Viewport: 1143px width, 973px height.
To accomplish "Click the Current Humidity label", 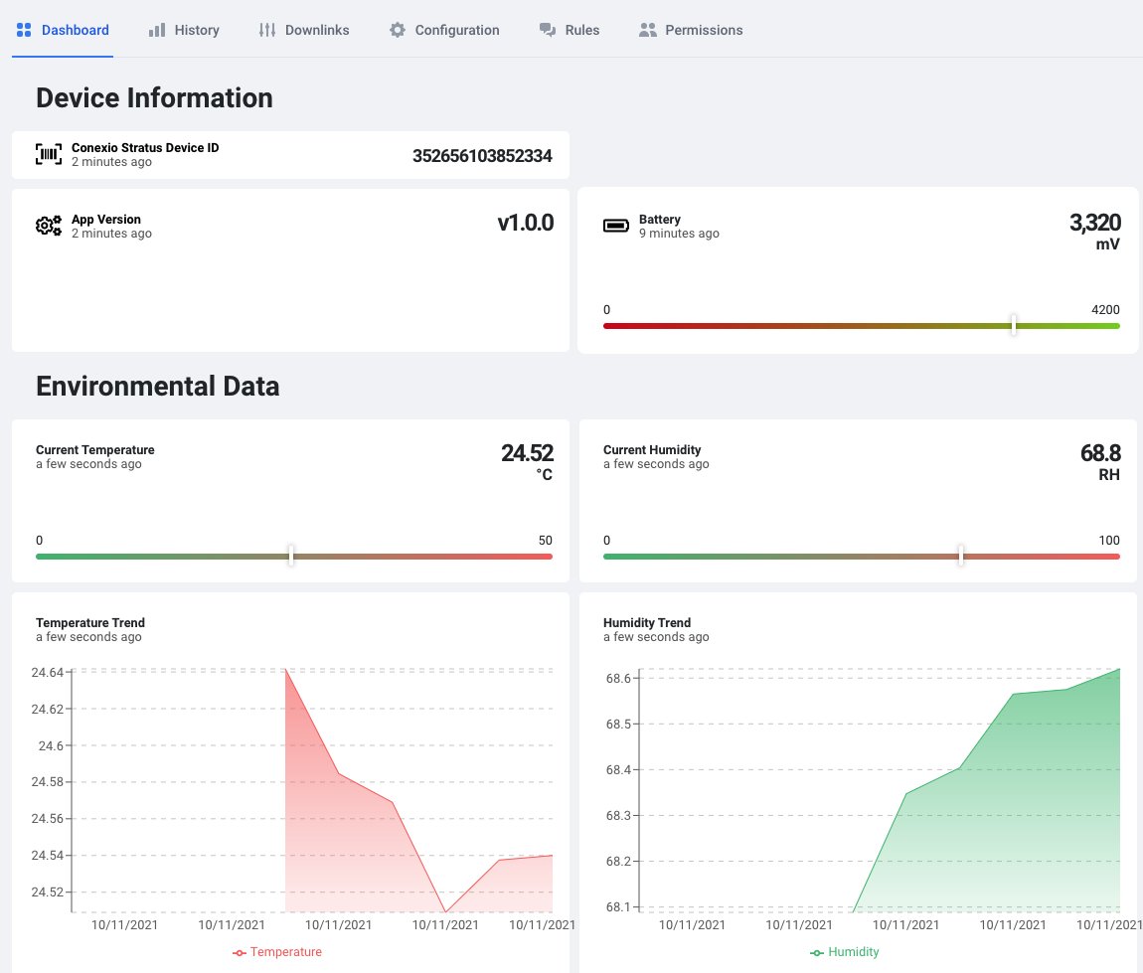I will coord(652,449).
